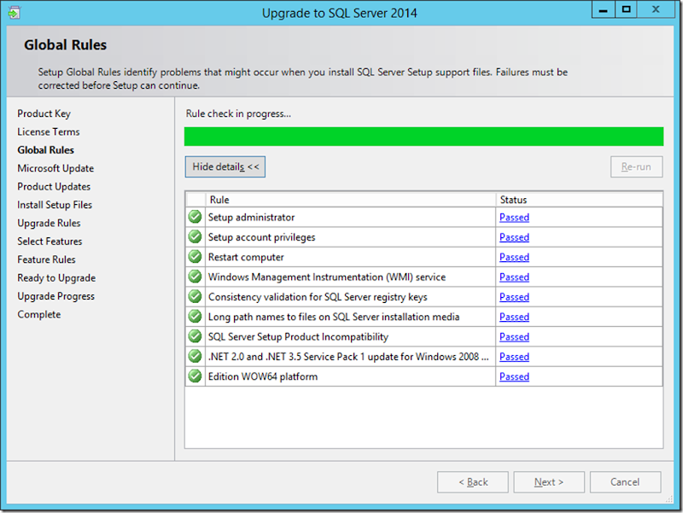The image size is (683, 513).
Task: Click the Rule column header
Action: point(351,200)
